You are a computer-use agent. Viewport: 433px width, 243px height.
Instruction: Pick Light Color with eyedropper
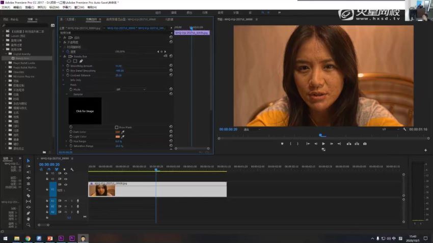point(123,137)
